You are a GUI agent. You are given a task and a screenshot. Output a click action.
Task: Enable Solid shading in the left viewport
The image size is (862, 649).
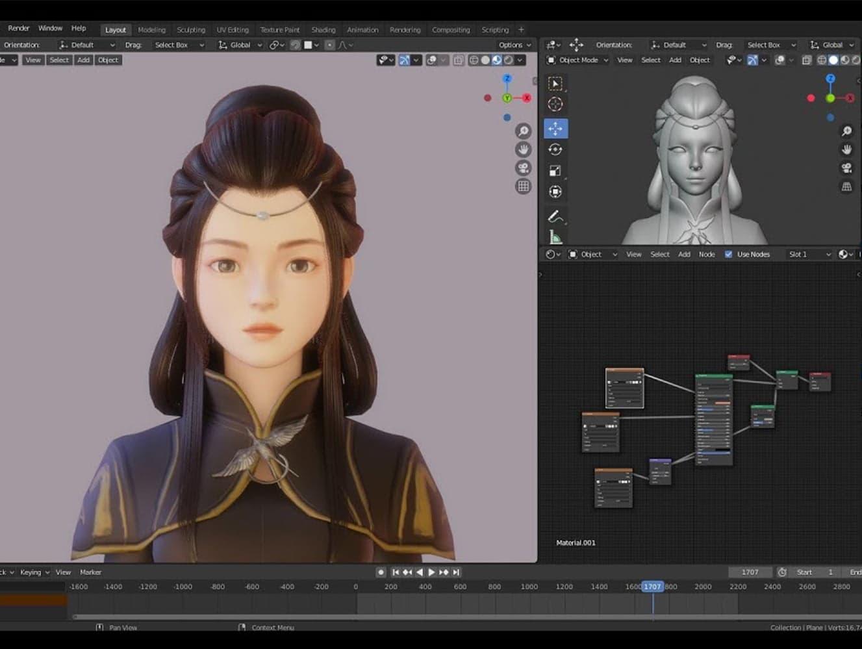pyautogui.click(x=485, y=60)
